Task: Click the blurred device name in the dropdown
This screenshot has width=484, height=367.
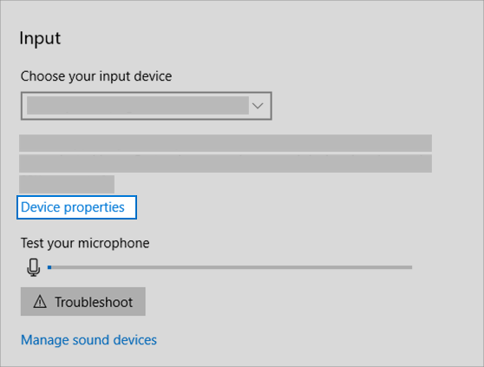Action: [x=138, y=106]
